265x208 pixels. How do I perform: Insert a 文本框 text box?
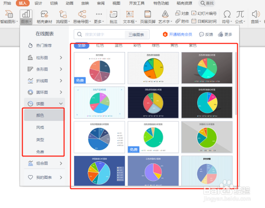(130, 17)
